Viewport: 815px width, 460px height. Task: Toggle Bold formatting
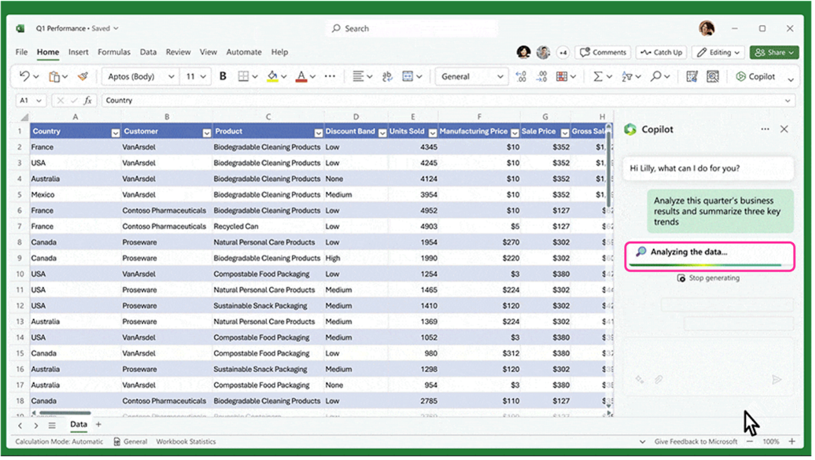(x=223, y=76)
